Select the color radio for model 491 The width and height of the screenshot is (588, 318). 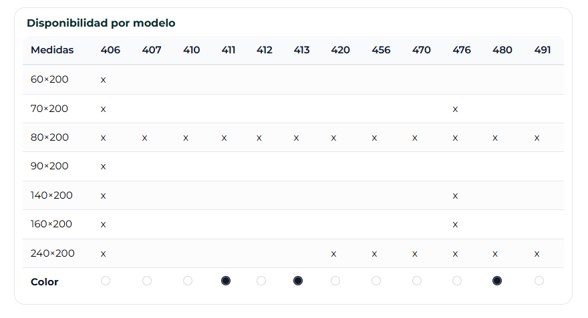click(x=539, y=281)
